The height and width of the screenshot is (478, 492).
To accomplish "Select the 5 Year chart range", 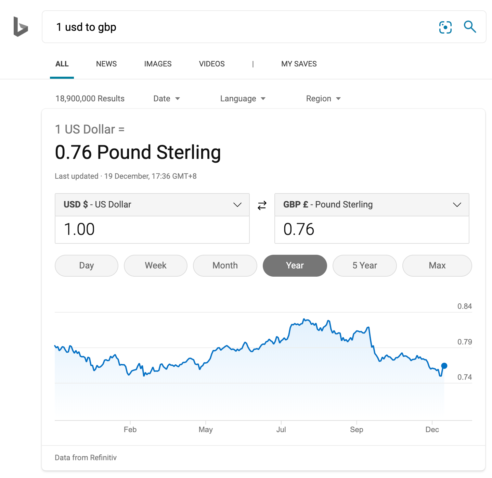I will 365,266.
